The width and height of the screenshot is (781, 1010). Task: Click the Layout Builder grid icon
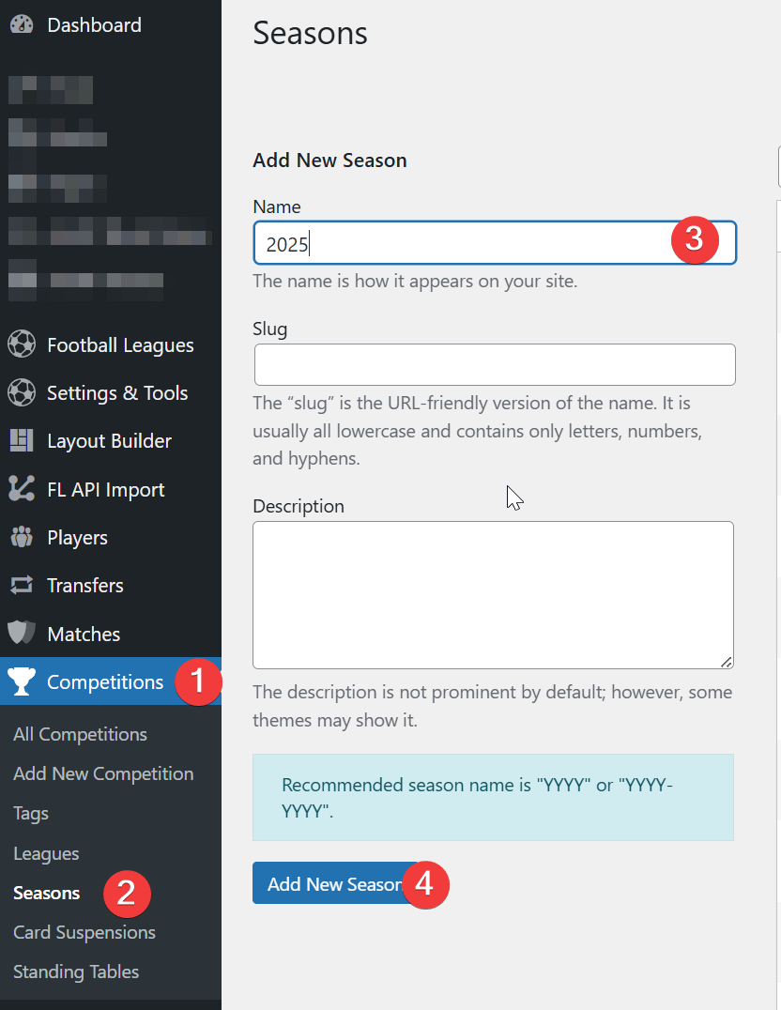click(x=22, y=440)
